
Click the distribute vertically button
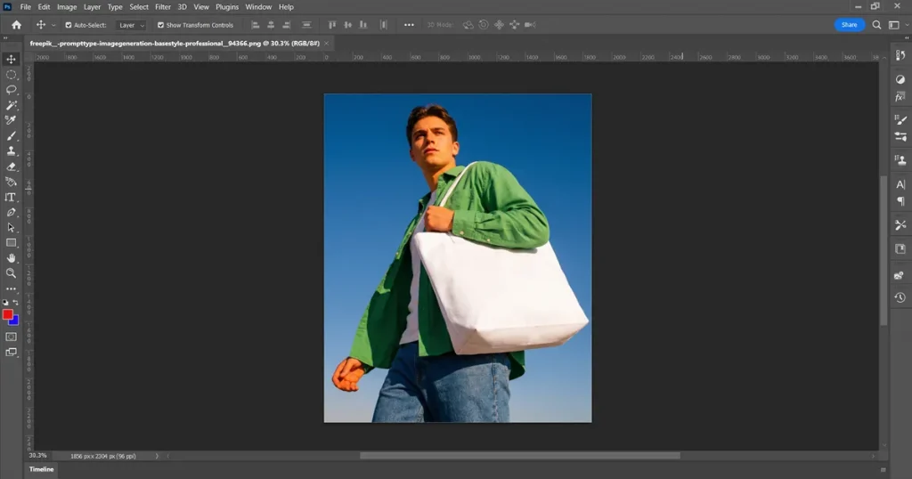[x=306, y=25]
